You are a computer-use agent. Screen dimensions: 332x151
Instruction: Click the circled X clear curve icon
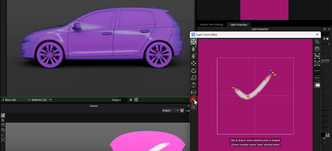point(194,107)
